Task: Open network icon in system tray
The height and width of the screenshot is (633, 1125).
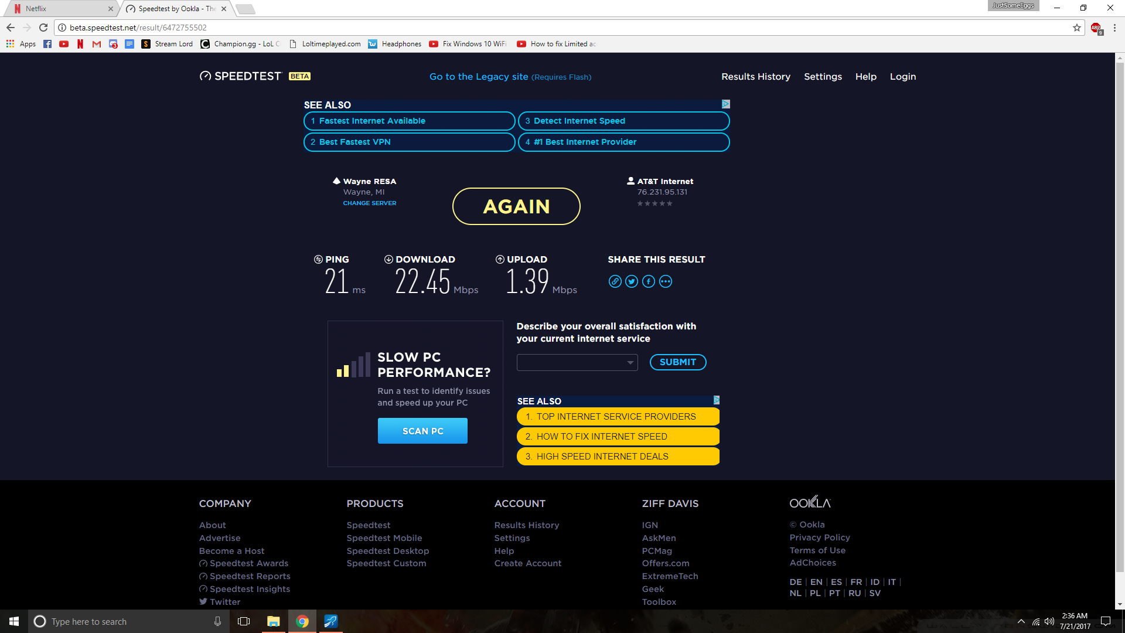Action: click(x=1036, y=621)
